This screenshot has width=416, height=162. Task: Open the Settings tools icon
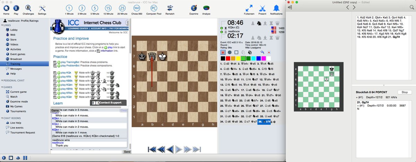pos(42,8)
